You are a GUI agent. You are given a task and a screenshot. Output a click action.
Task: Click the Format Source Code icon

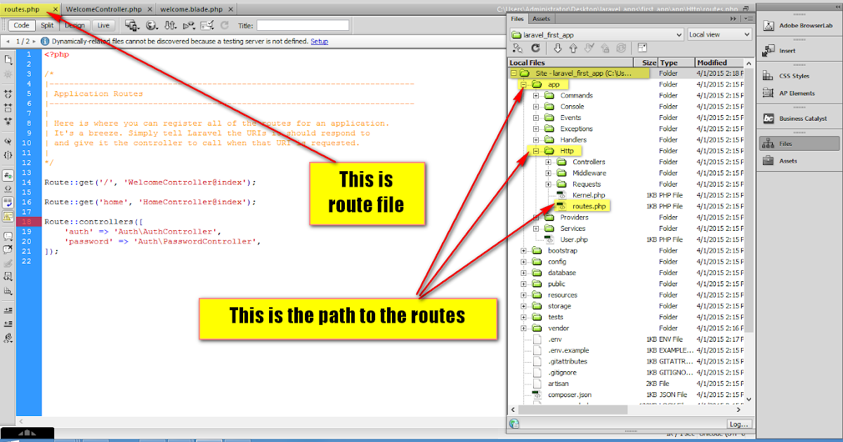coord(8,338)
